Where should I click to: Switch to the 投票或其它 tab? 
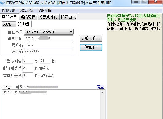point(48,17)
